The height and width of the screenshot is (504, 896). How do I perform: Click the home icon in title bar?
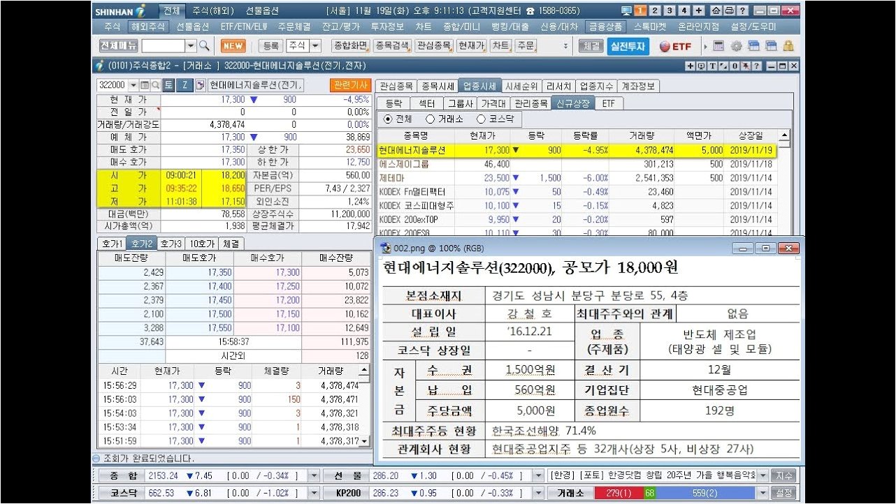click(x=715, y=10)
